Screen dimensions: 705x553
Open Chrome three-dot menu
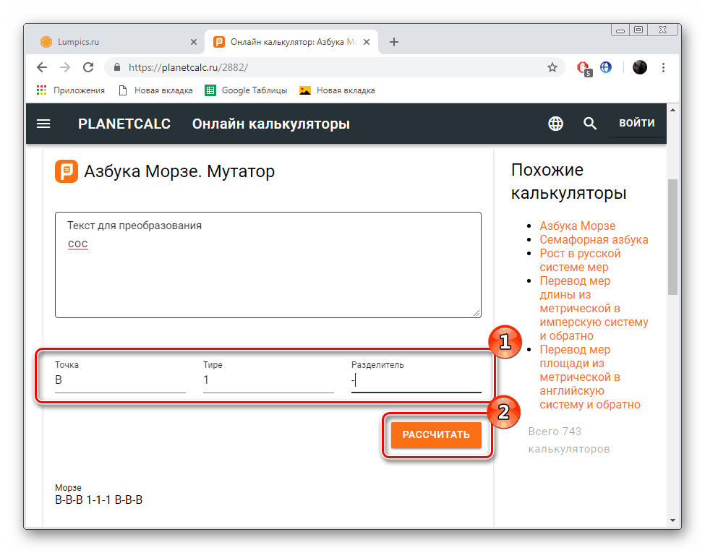663,67
